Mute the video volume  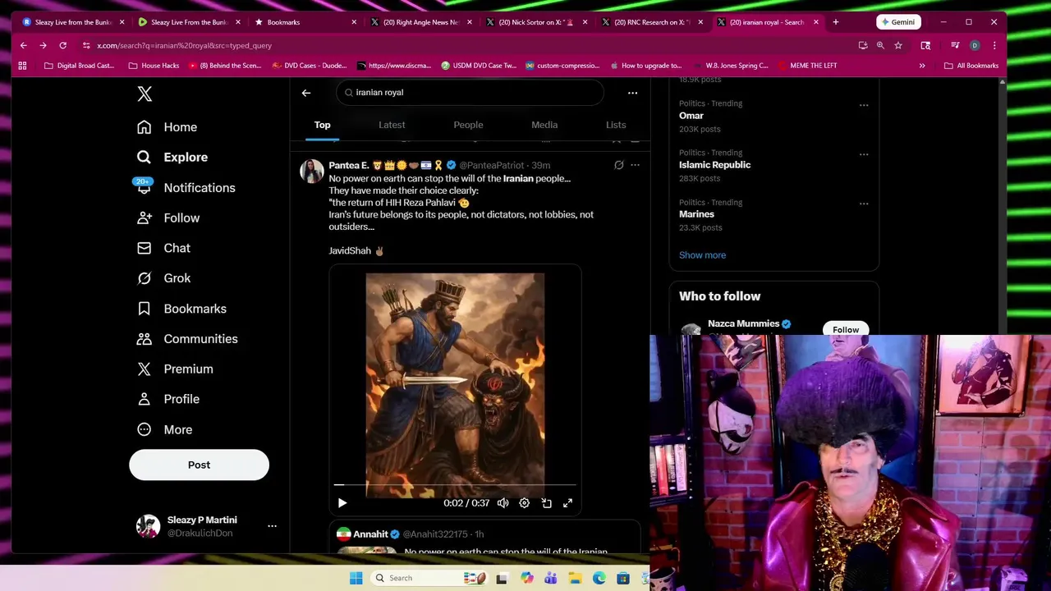tap(503, 503)
